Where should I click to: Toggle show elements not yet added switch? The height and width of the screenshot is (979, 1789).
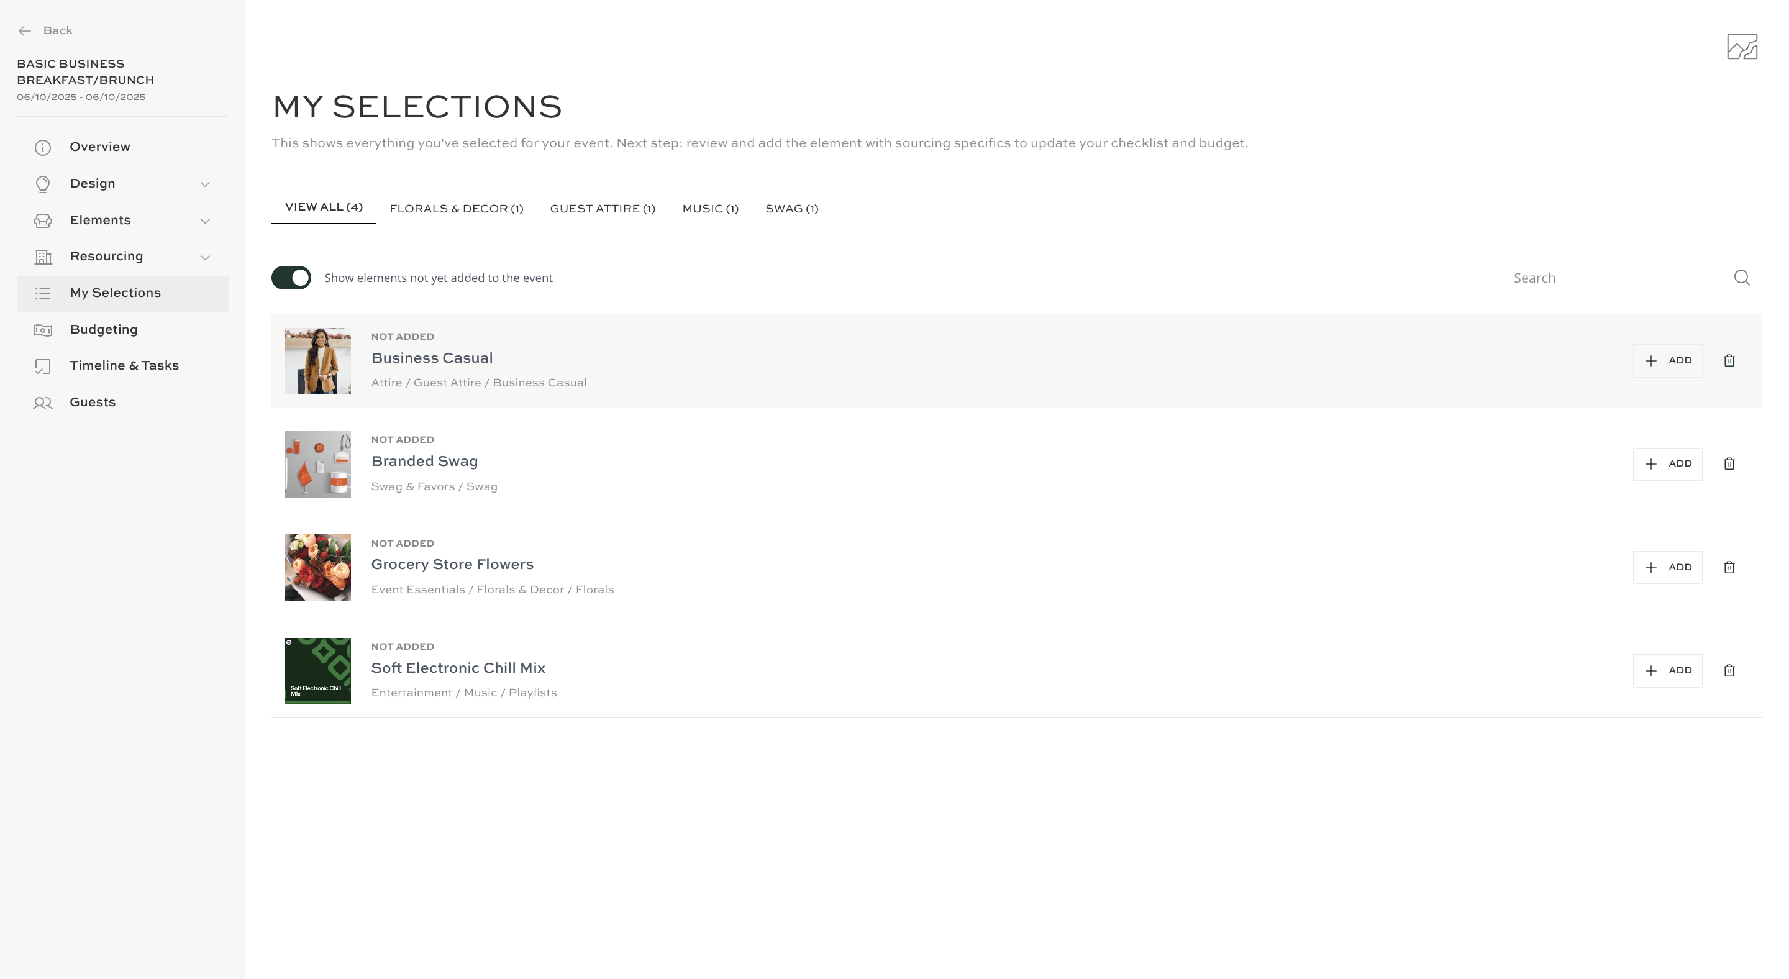[291, 278]
